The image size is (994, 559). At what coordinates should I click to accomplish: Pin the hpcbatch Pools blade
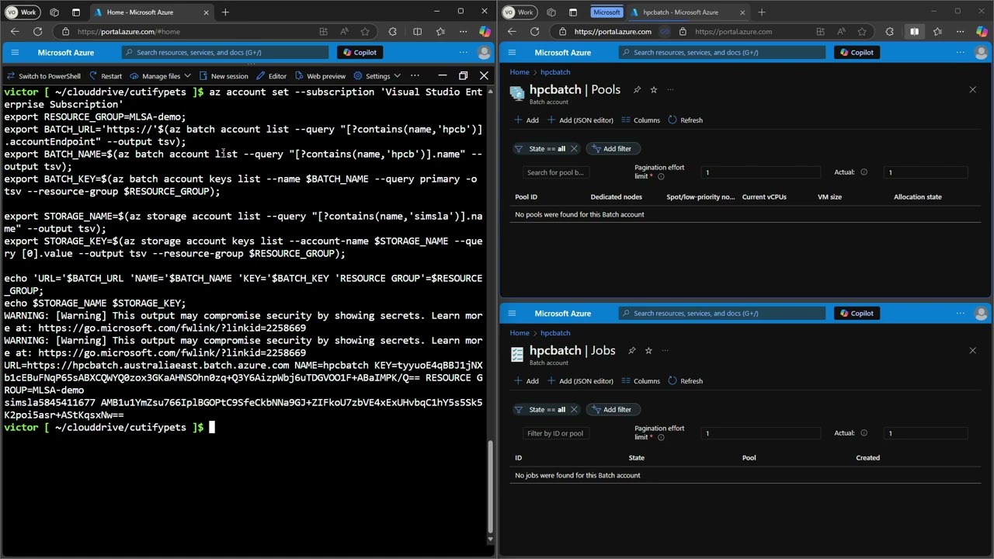click(x=637, y=90)
